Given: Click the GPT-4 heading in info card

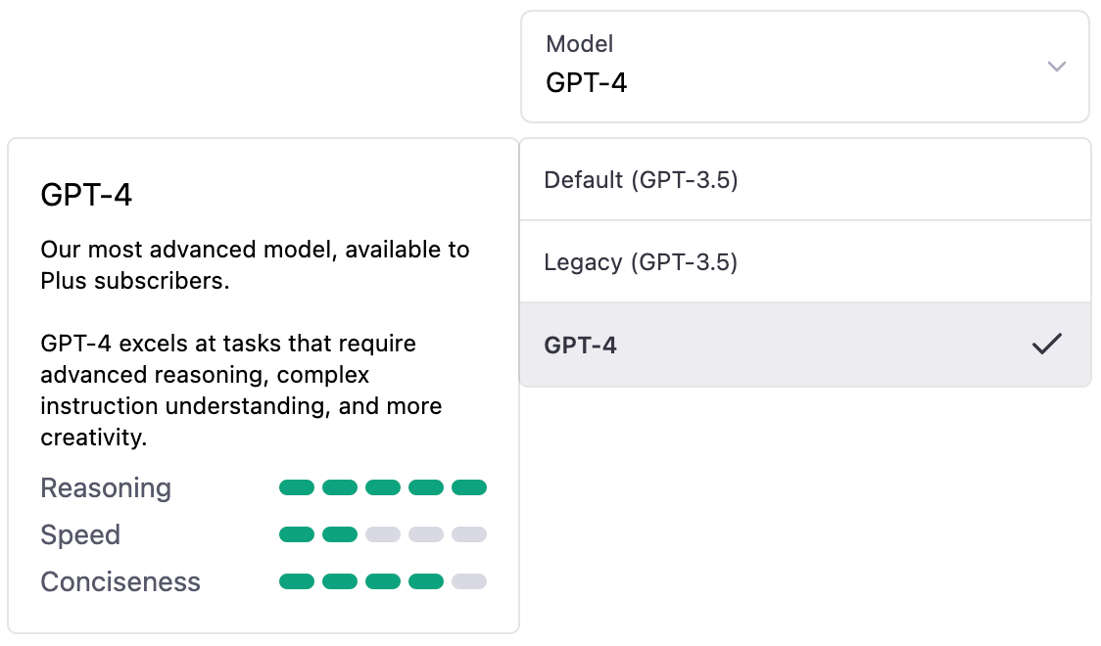Looking at the screenshot, I should pyautogui.click(x=85, y=195).
